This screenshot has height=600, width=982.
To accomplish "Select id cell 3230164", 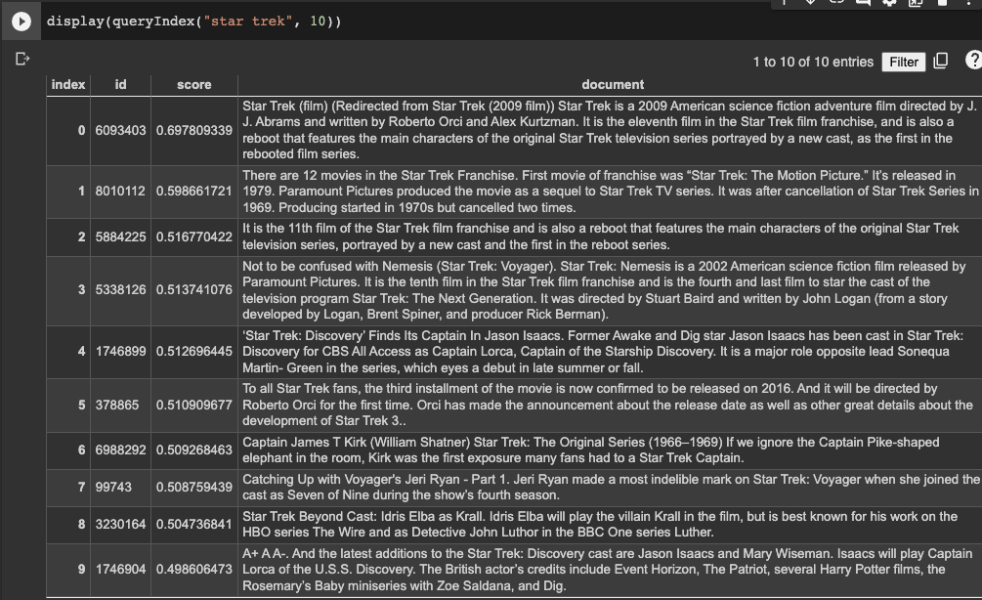I will (x=120, y=524).
